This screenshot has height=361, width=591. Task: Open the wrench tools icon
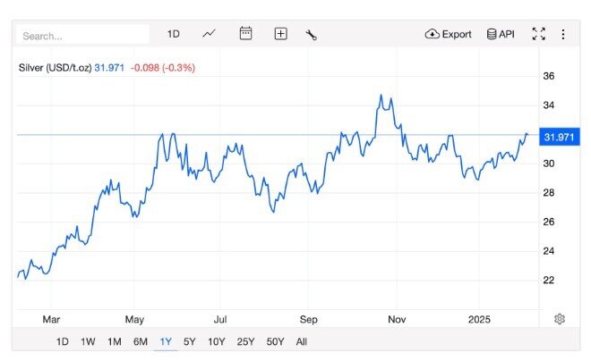tap(311, 35)
